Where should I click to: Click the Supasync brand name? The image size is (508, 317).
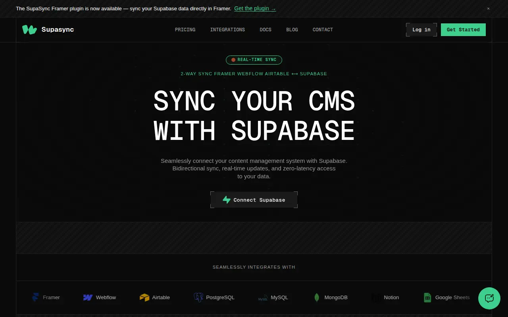58,30
